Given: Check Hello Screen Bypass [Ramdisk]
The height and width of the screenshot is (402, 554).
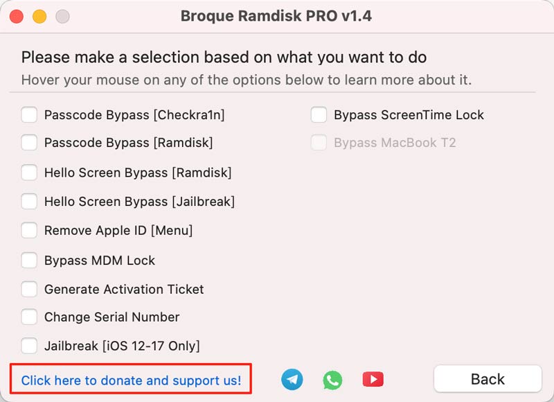Looking at the screenshot, I should click(29, 173).
